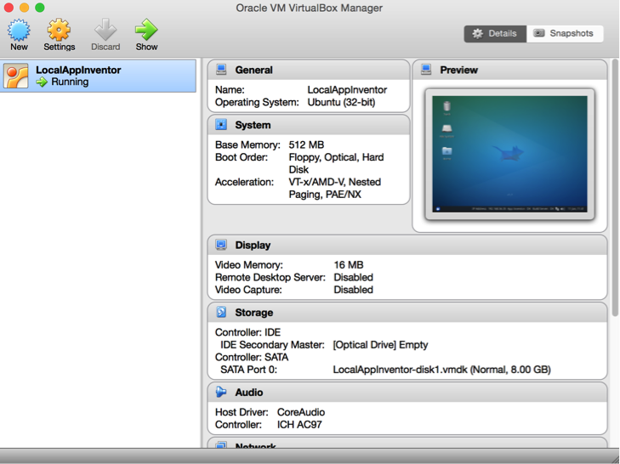This screenshot has width=620, height=464.
Task: Click the '16 MB' video memory value
Action: (x=349, y=265)
